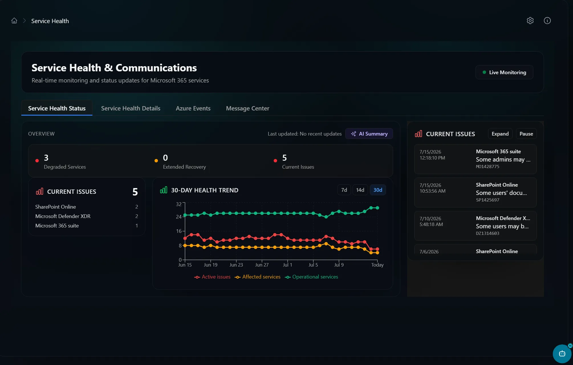Viewport: 573px width, 365px height.
Task: Click orange dot beside Extended Recovery
Action: 156,161
